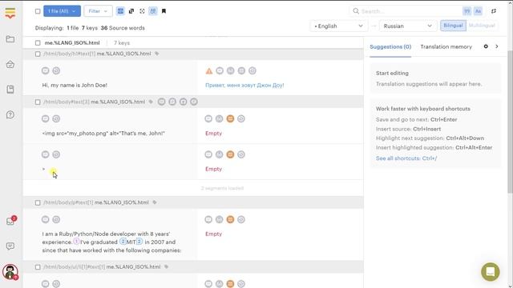The width and height of the screenshot is (513, 288).
Task: Open the round chat widget button
Action: pos(490,272)
